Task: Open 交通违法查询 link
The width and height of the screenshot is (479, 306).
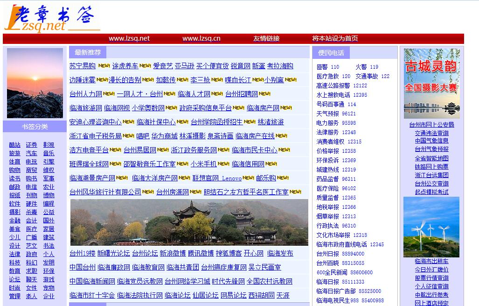Action: coord(431,133)
